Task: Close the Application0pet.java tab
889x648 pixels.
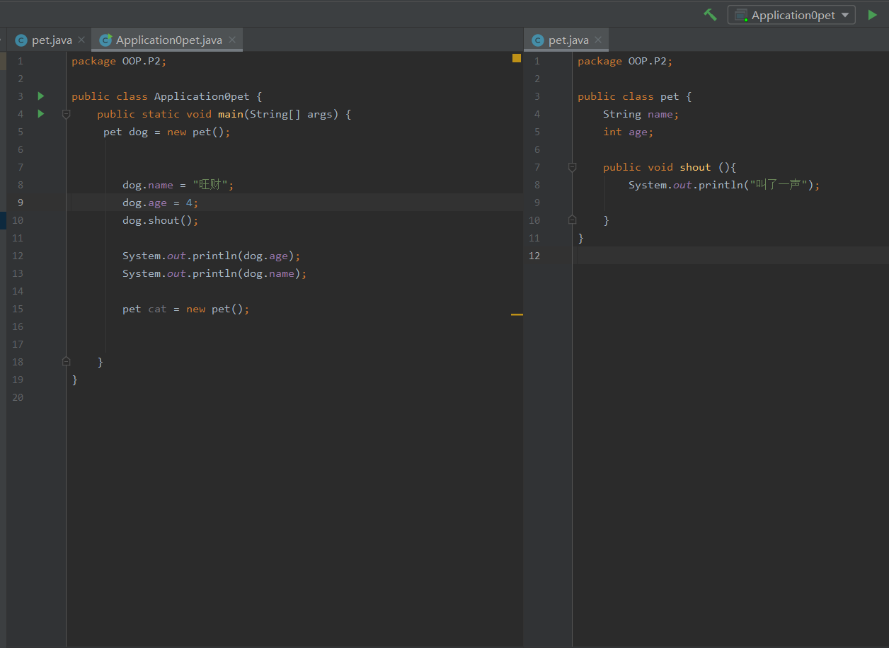Action: 232,40
